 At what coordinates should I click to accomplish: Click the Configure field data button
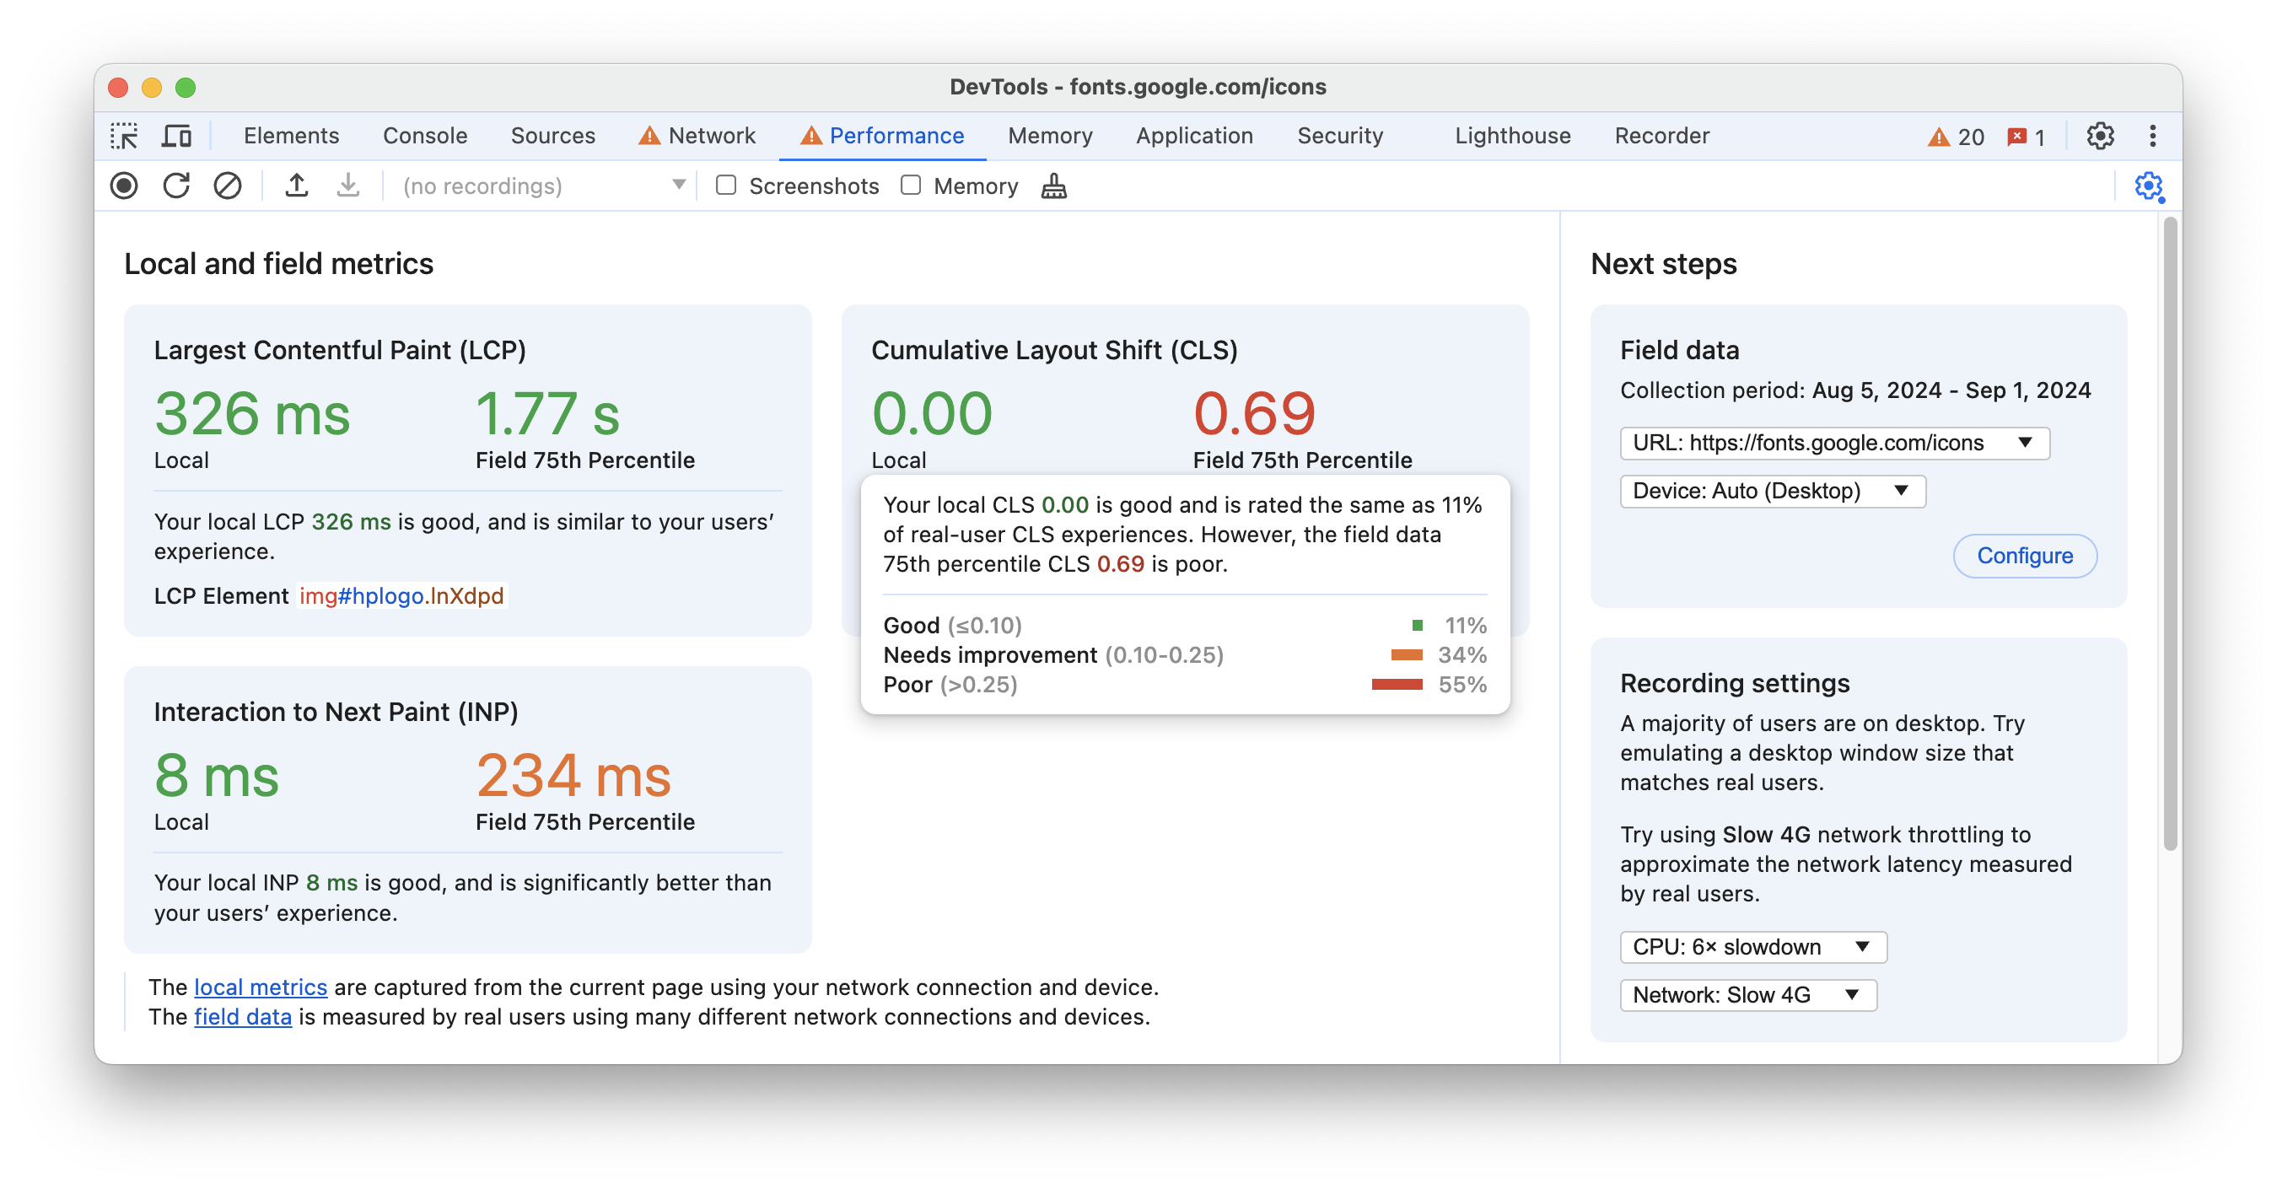click(2026, 556)
